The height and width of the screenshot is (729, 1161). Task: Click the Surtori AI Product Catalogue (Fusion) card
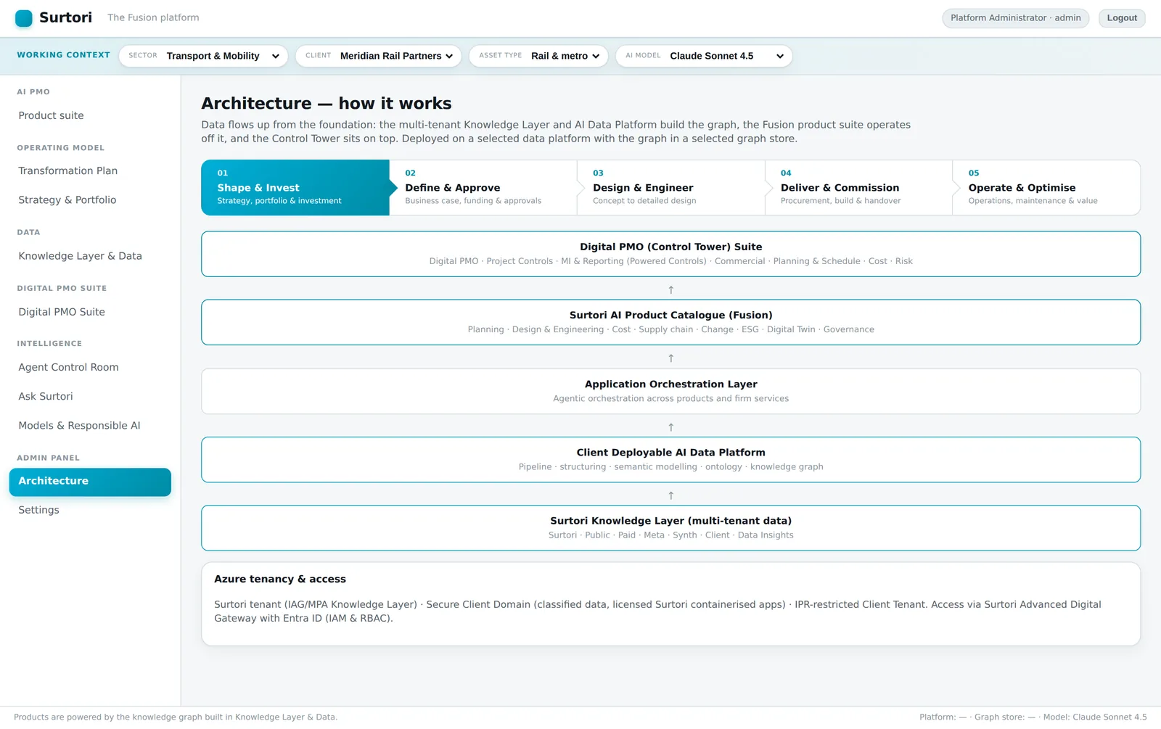click(x=670, y=322)
